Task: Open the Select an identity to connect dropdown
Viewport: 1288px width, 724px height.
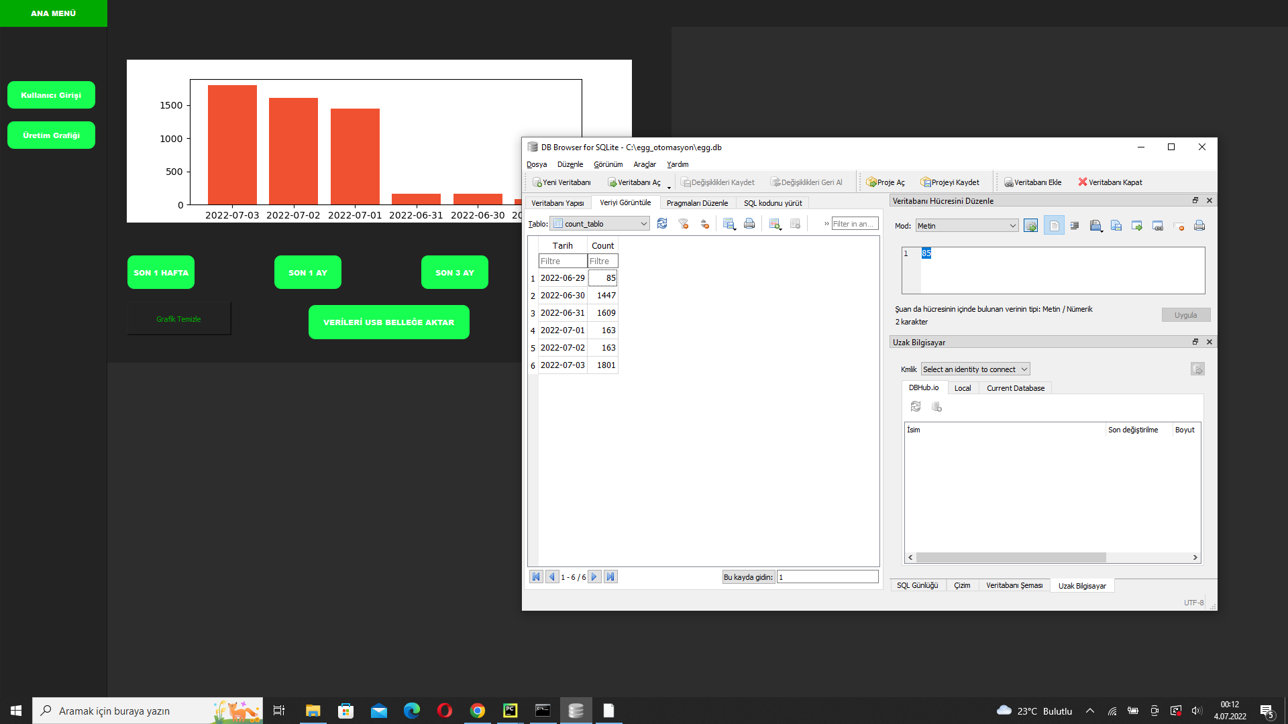Action: [975, 369]
